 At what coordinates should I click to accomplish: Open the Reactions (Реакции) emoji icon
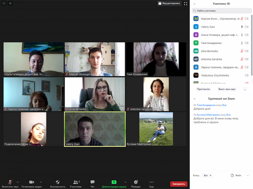click(136, 182)
